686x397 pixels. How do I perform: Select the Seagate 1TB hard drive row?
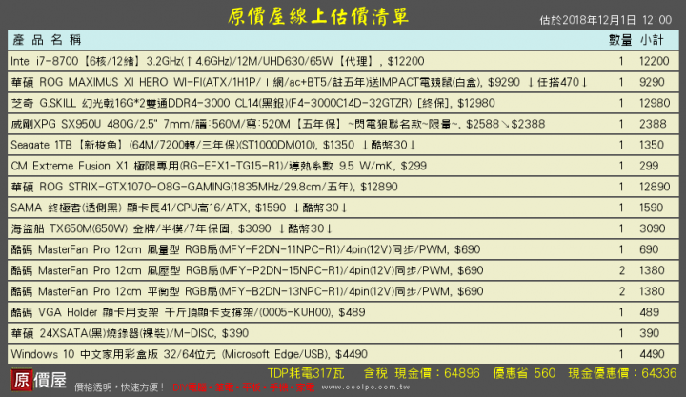[x=343, y=145]
